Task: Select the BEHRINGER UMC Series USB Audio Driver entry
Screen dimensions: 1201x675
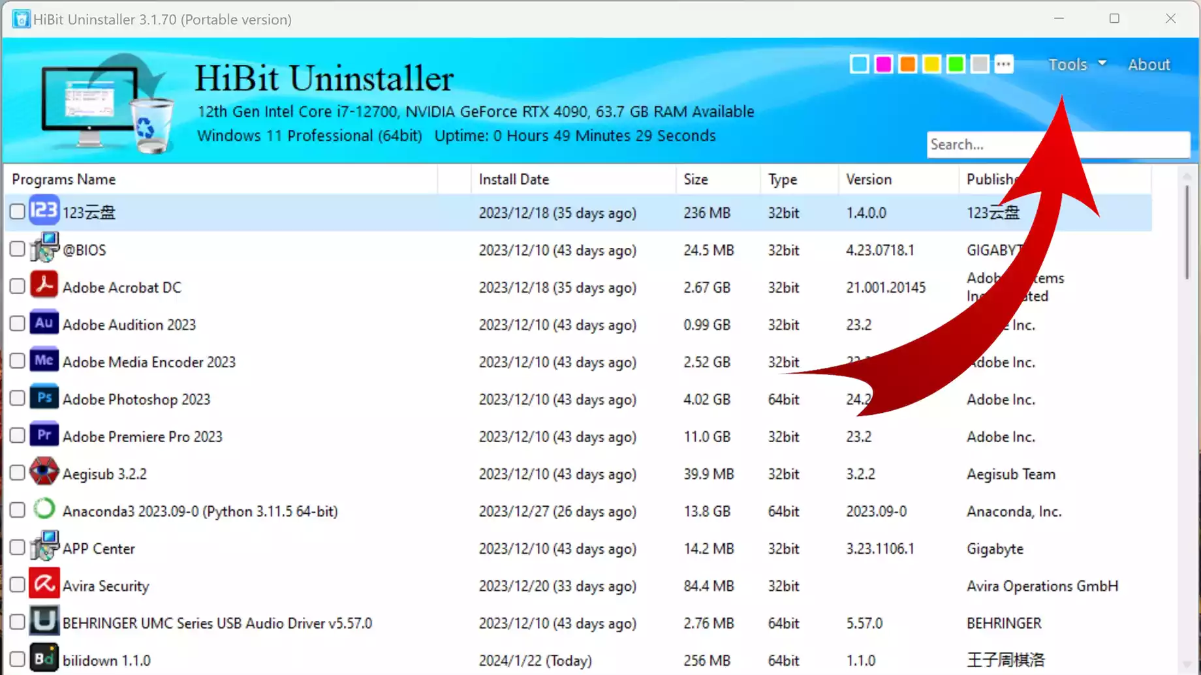Action: 217,623
